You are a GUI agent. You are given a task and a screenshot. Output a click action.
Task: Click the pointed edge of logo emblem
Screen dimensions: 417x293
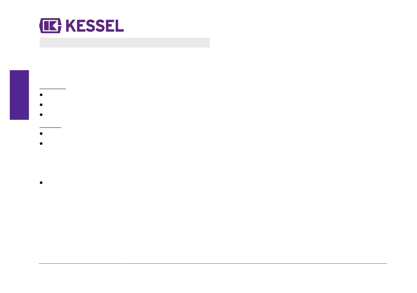[x=40, y=26]
